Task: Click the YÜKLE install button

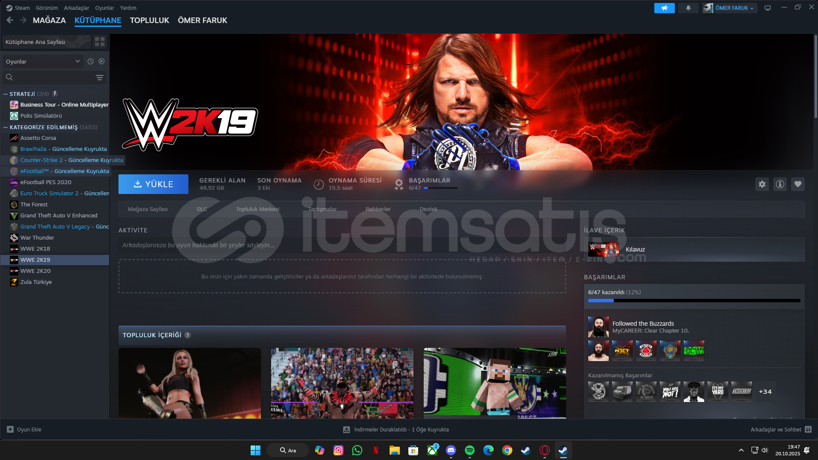Action: point(153,184)
